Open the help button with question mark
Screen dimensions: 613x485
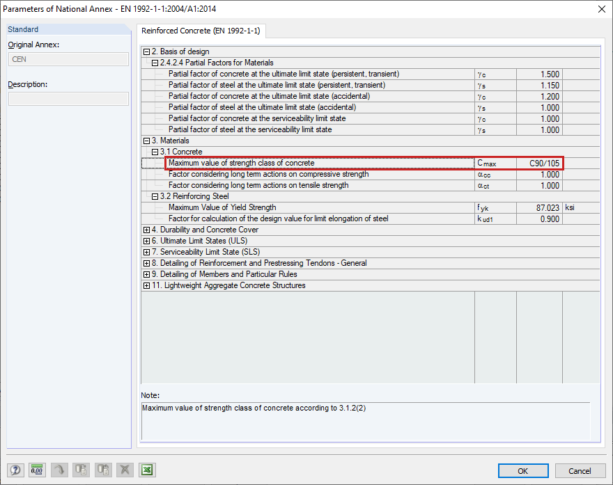click(15, 470)
